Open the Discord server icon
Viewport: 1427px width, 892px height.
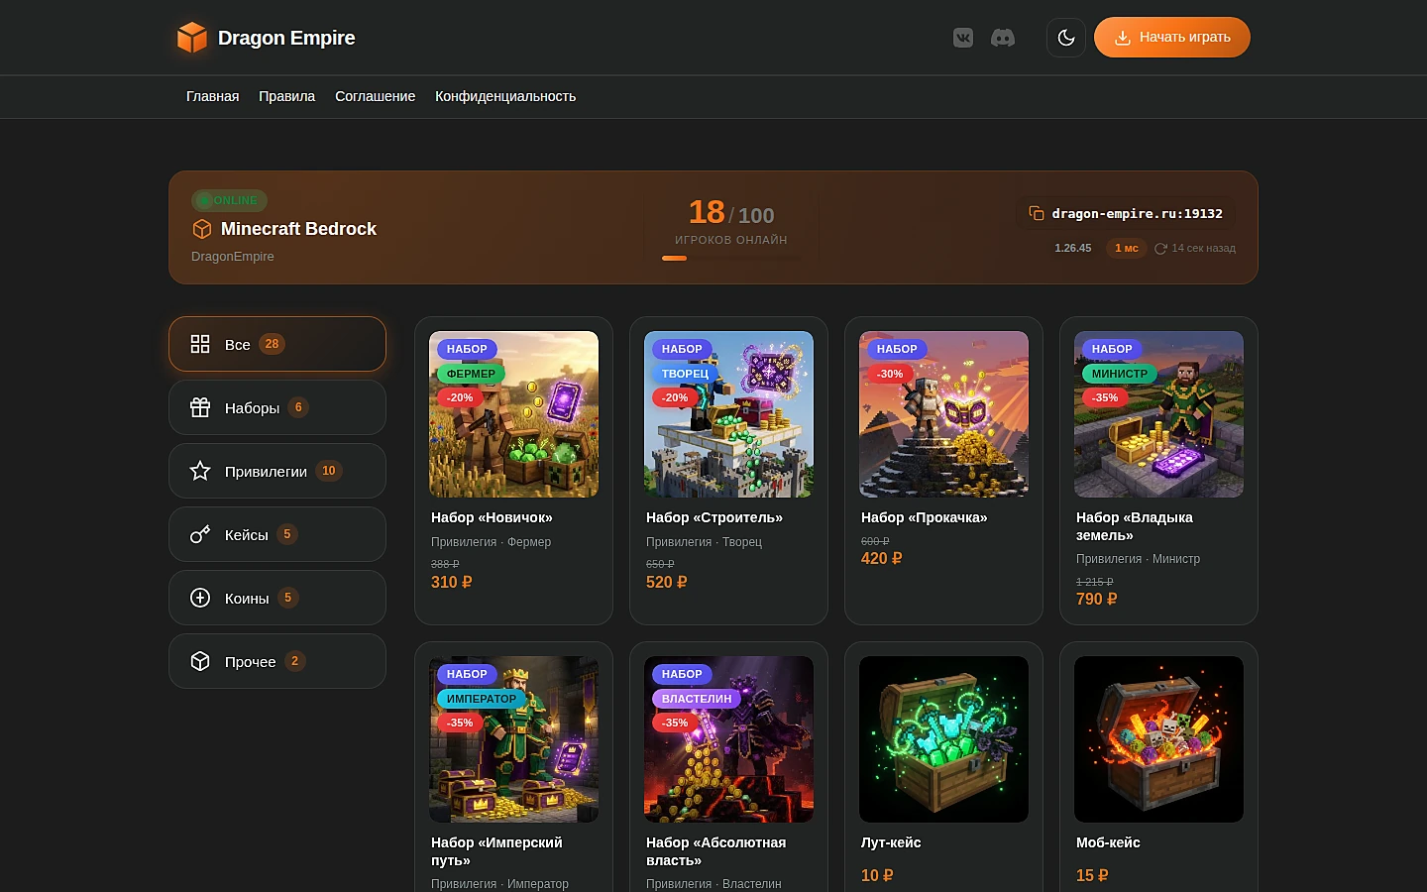point(1003,38)
